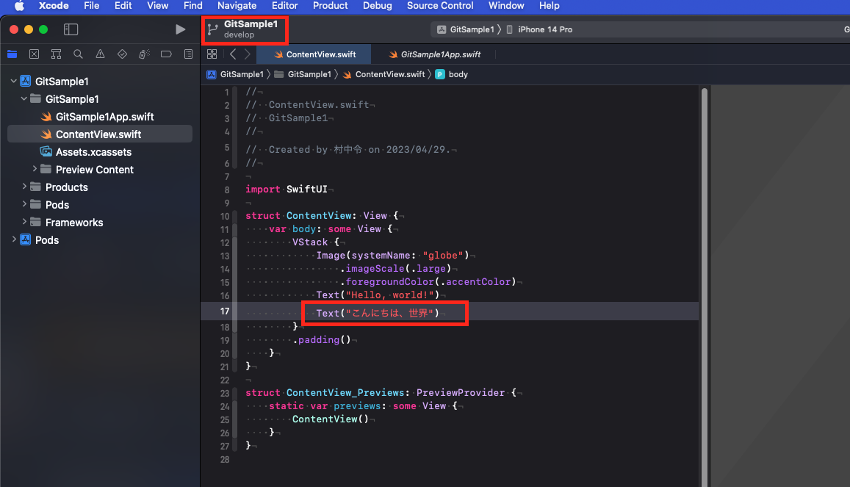
Task: Toggle the navigator sidebar visibility
Action: (71, 29)
